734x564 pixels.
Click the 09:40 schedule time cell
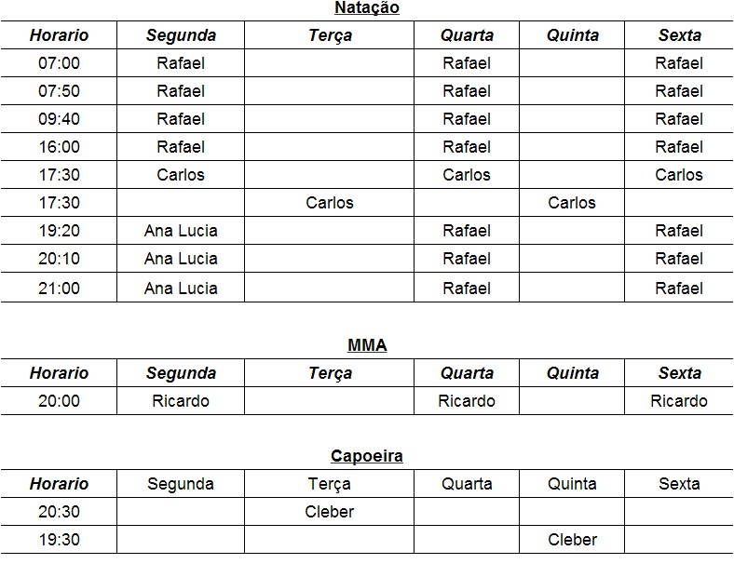(59, 119)
